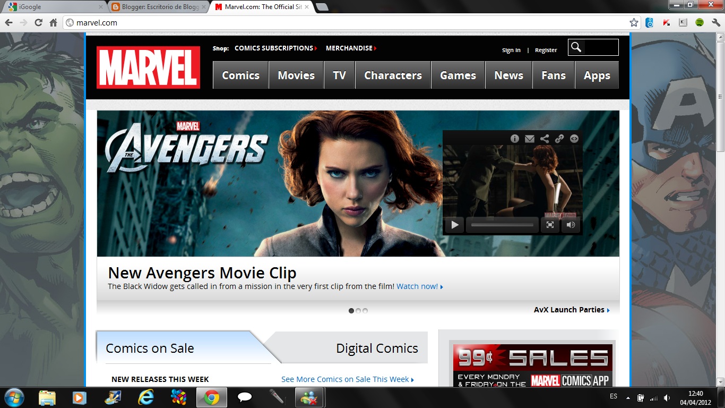The height and width of the screenshot is (408, 725).
Task: Click the video progress bar
Action: (x=502, y=225)
